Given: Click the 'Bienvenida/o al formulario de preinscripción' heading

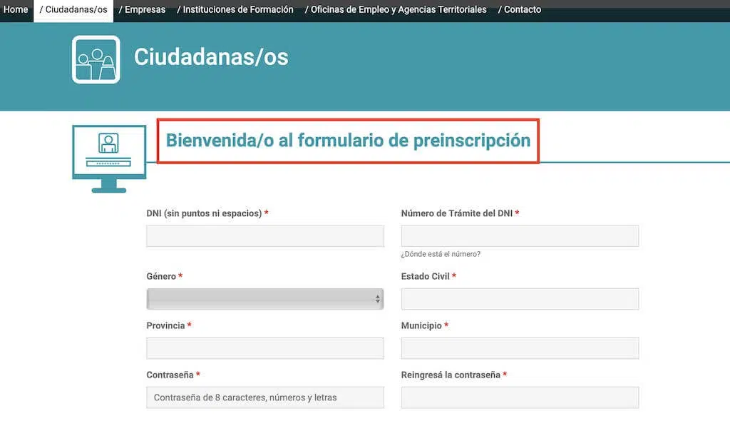Looking at the screenshot, I should click(348, 141).
